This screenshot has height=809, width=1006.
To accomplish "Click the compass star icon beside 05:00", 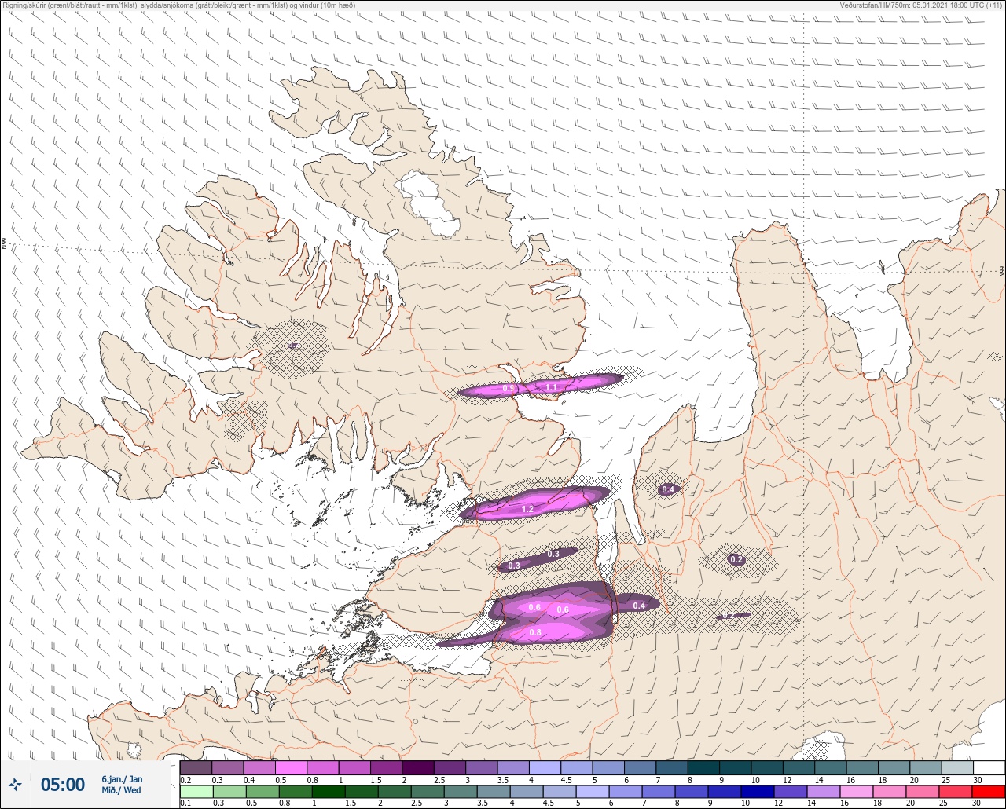I will pos(16,784).
